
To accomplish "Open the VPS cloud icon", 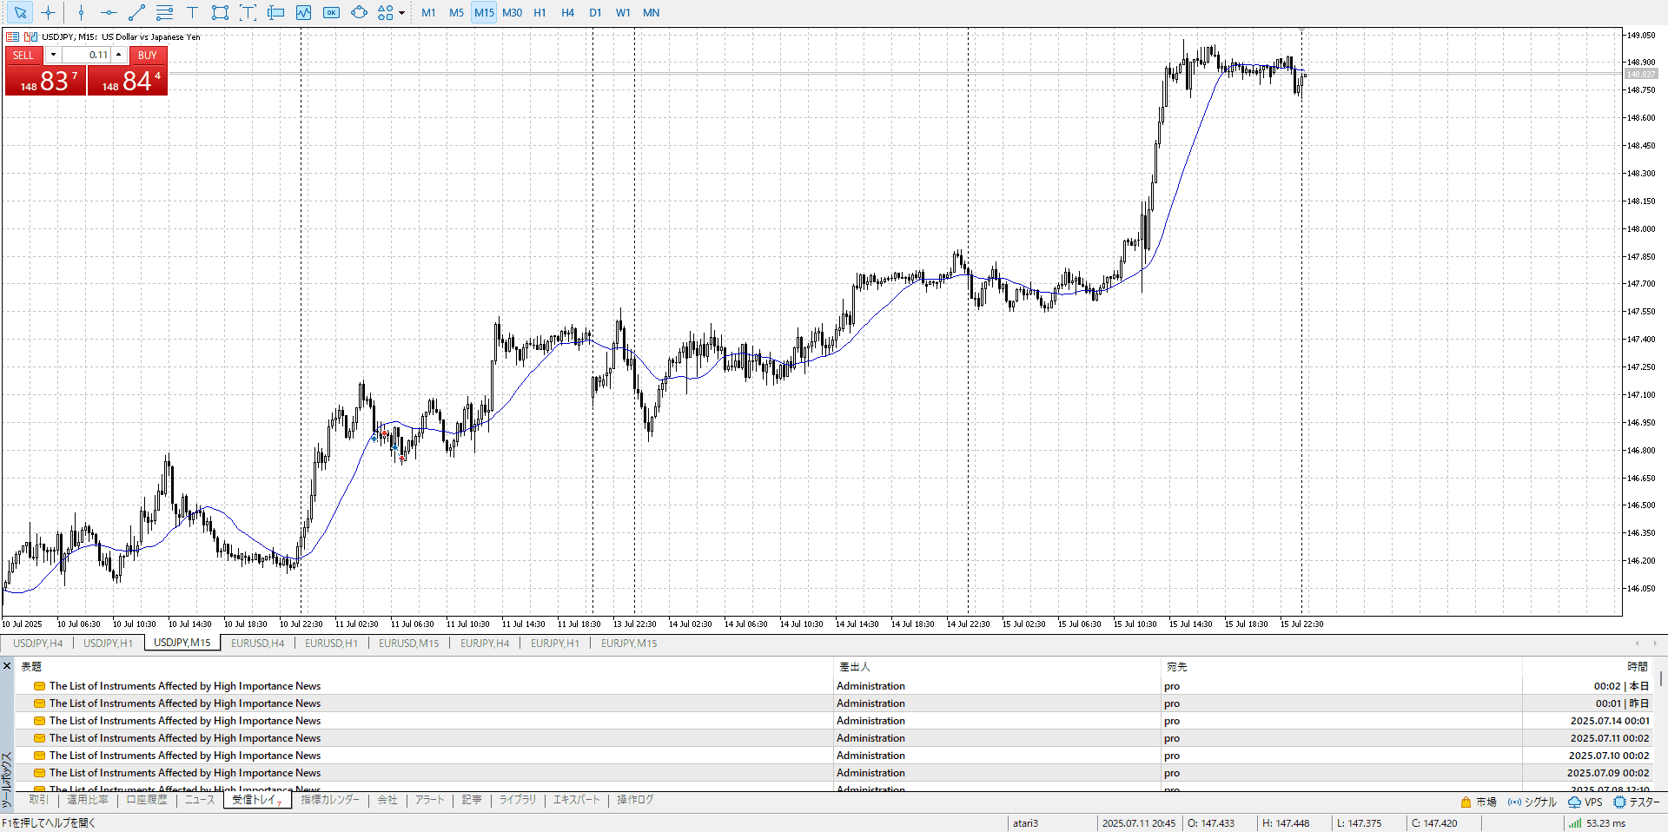I will point(1585,802).
